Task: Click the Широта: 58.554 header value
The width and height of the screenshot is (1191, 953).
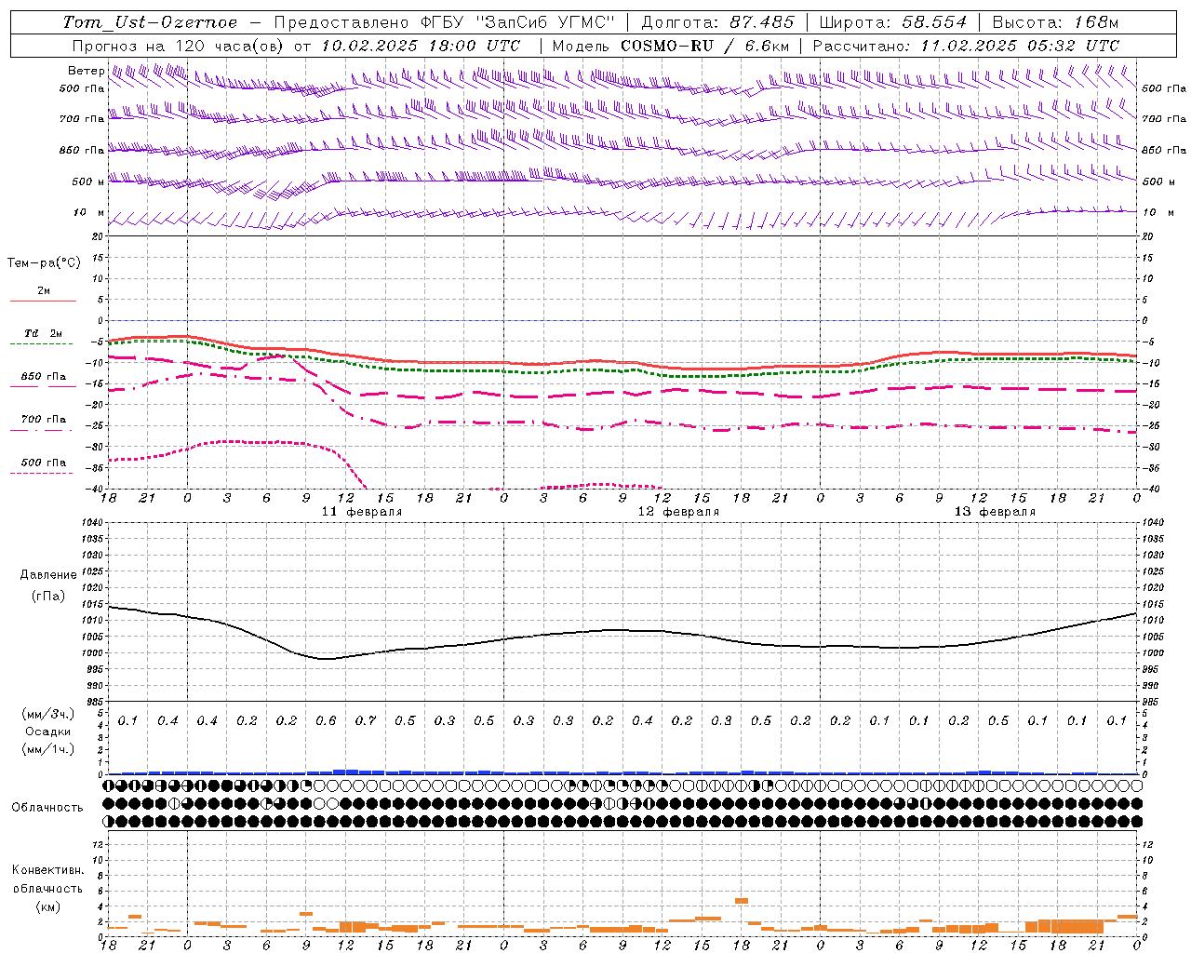Action: pyautogui.click(x=893, y=22)
